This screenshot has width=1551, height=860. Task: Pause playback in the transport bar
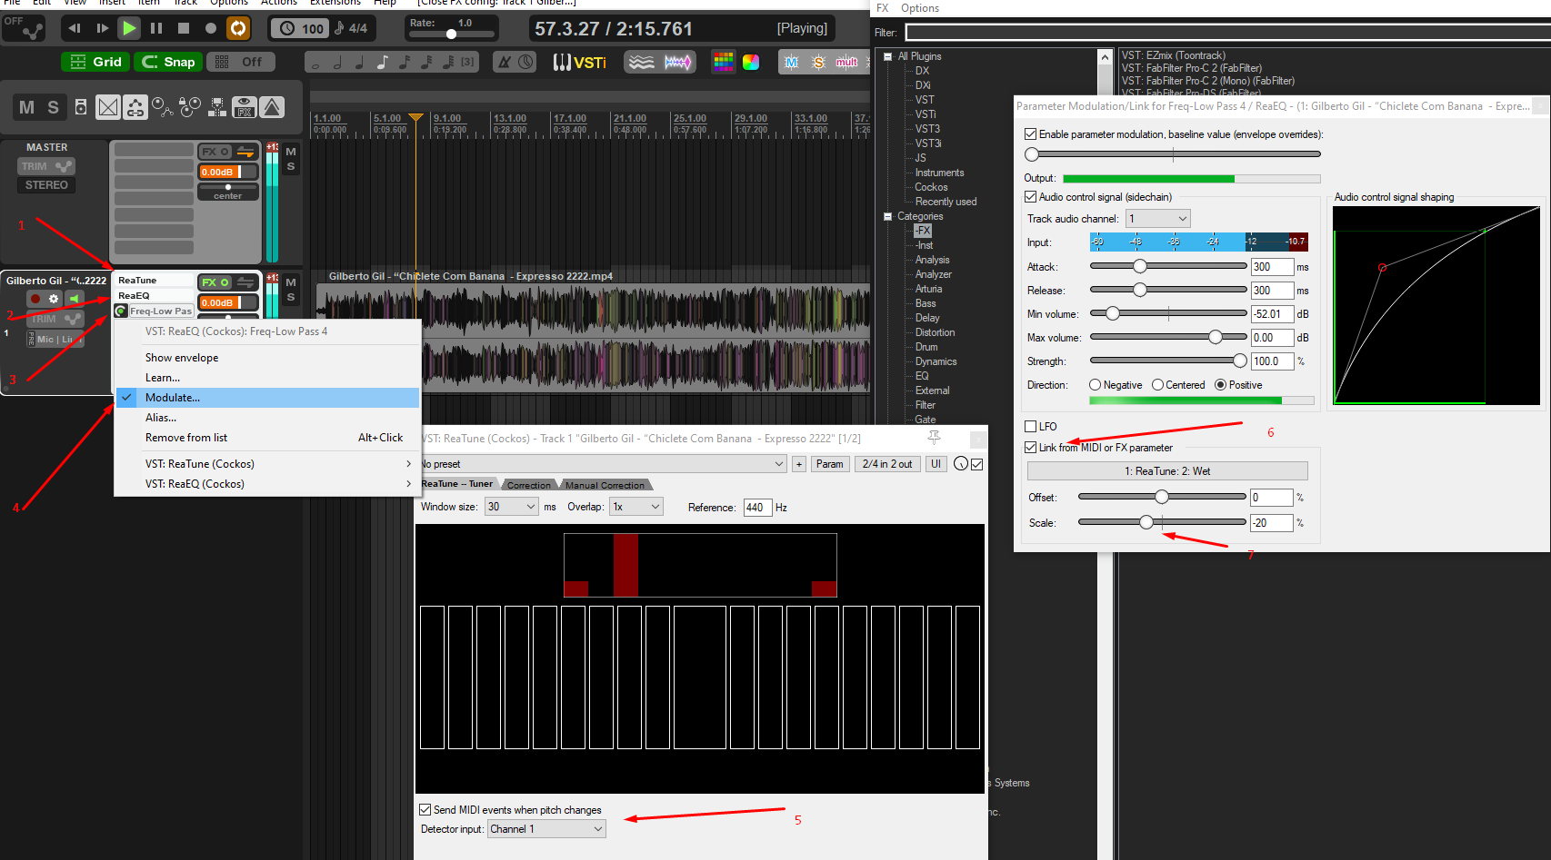(156, 28)
